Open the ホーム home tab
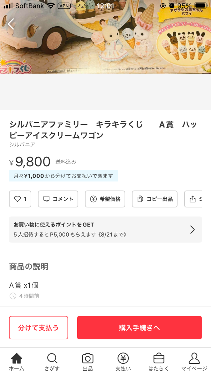The height and width of the screenshot is (376, 211). (x=17, y=362)
